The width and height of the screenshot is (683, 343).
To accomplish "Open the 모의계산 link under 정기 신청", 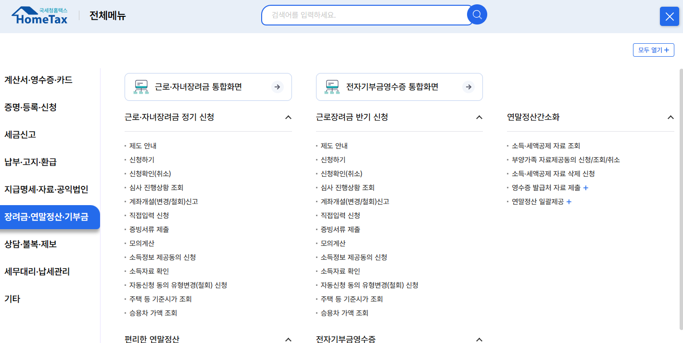I will [x=141, y=243].
